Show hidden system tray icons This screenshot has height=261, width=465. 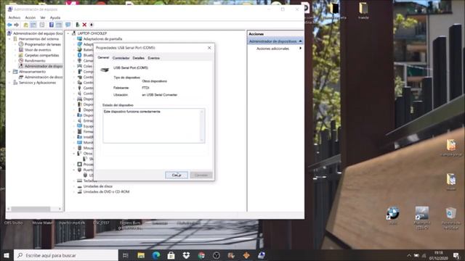(x=409, y=255)
